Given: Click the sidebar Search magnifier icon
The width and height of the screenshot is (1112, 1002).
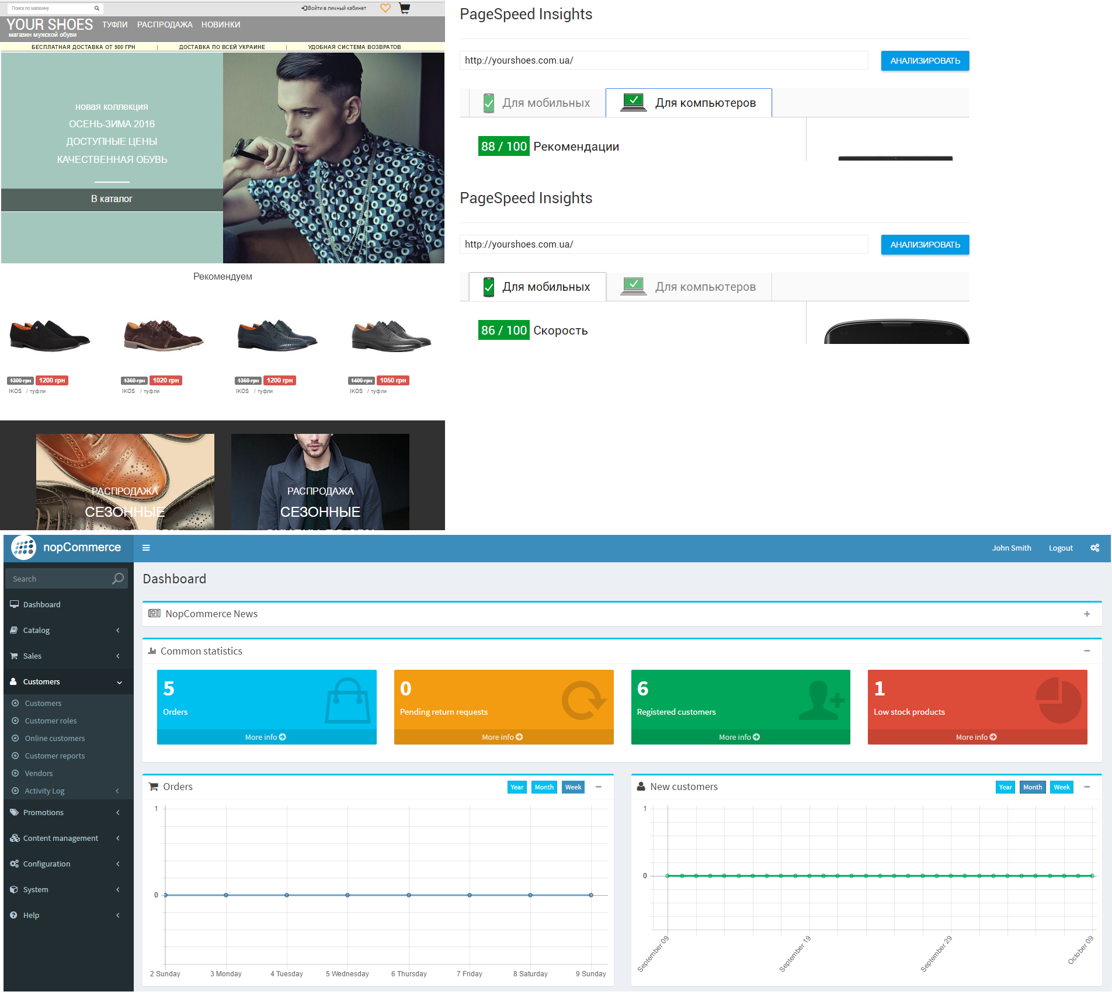Looking at the screenshot, I should pos(118,579).
